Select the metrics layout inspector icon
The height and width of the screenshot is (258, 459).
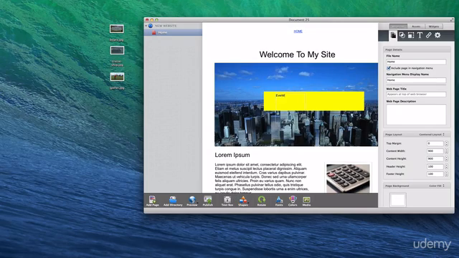tap(411, 35)
